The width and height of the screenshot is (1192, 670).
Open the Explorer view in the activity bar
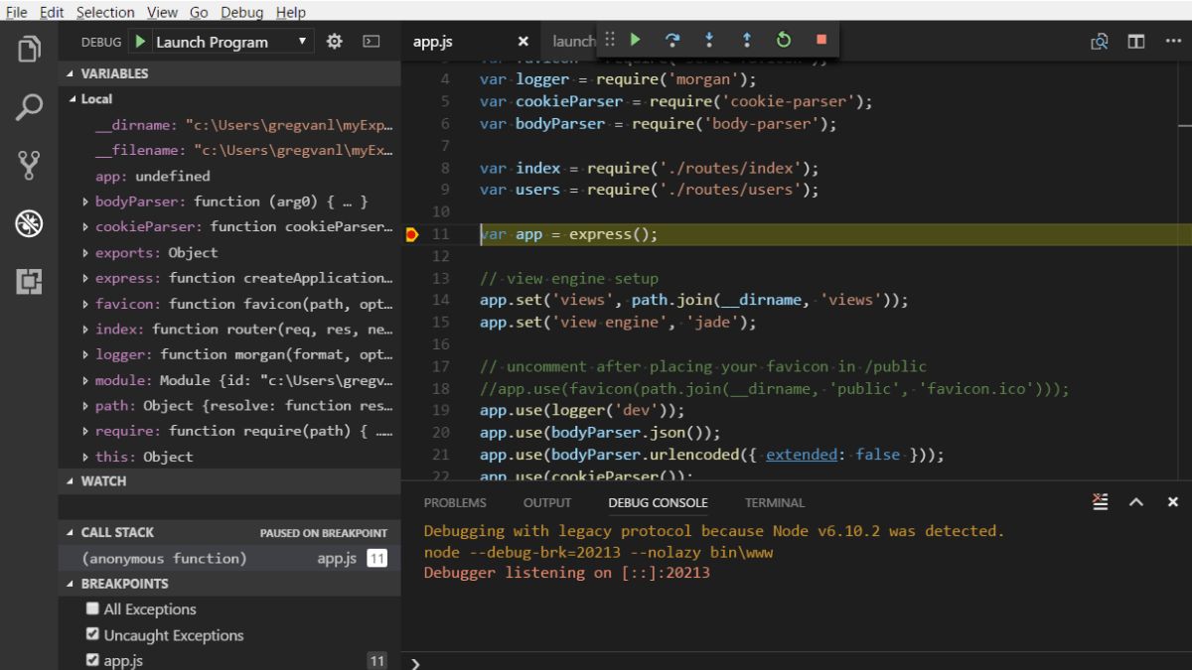tap(29, 47)
